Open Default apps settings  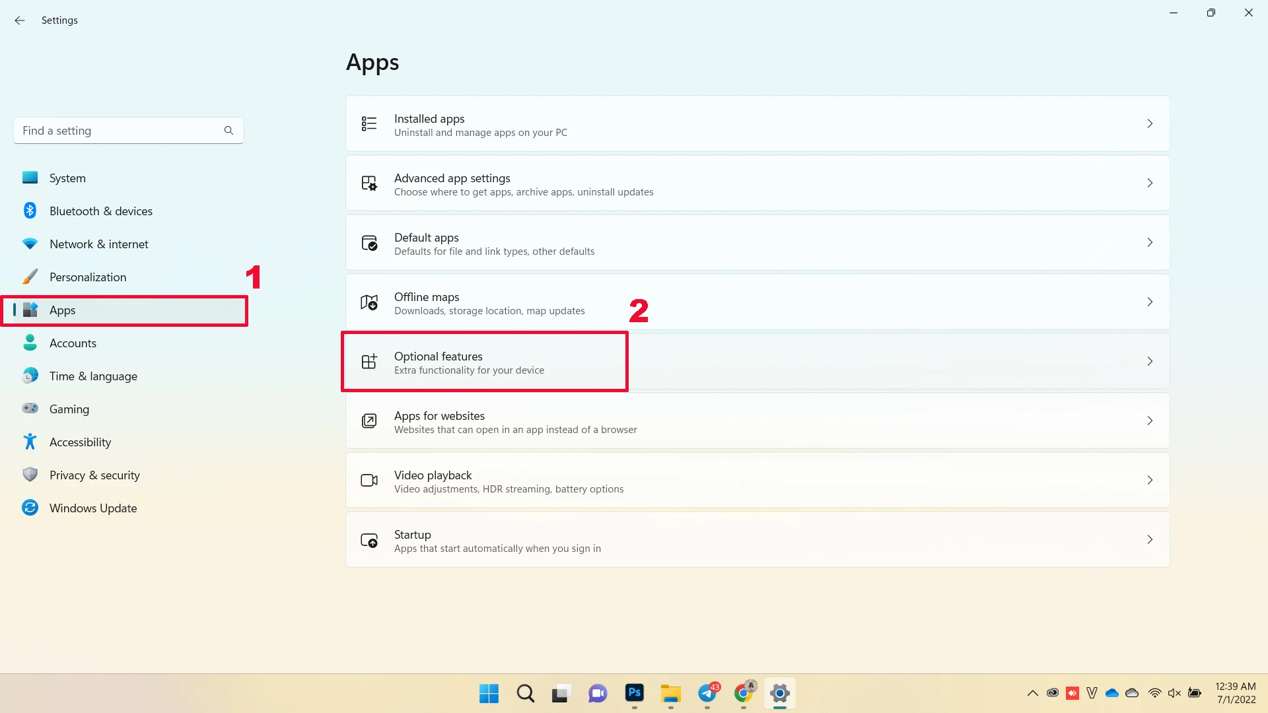(757, 243)
